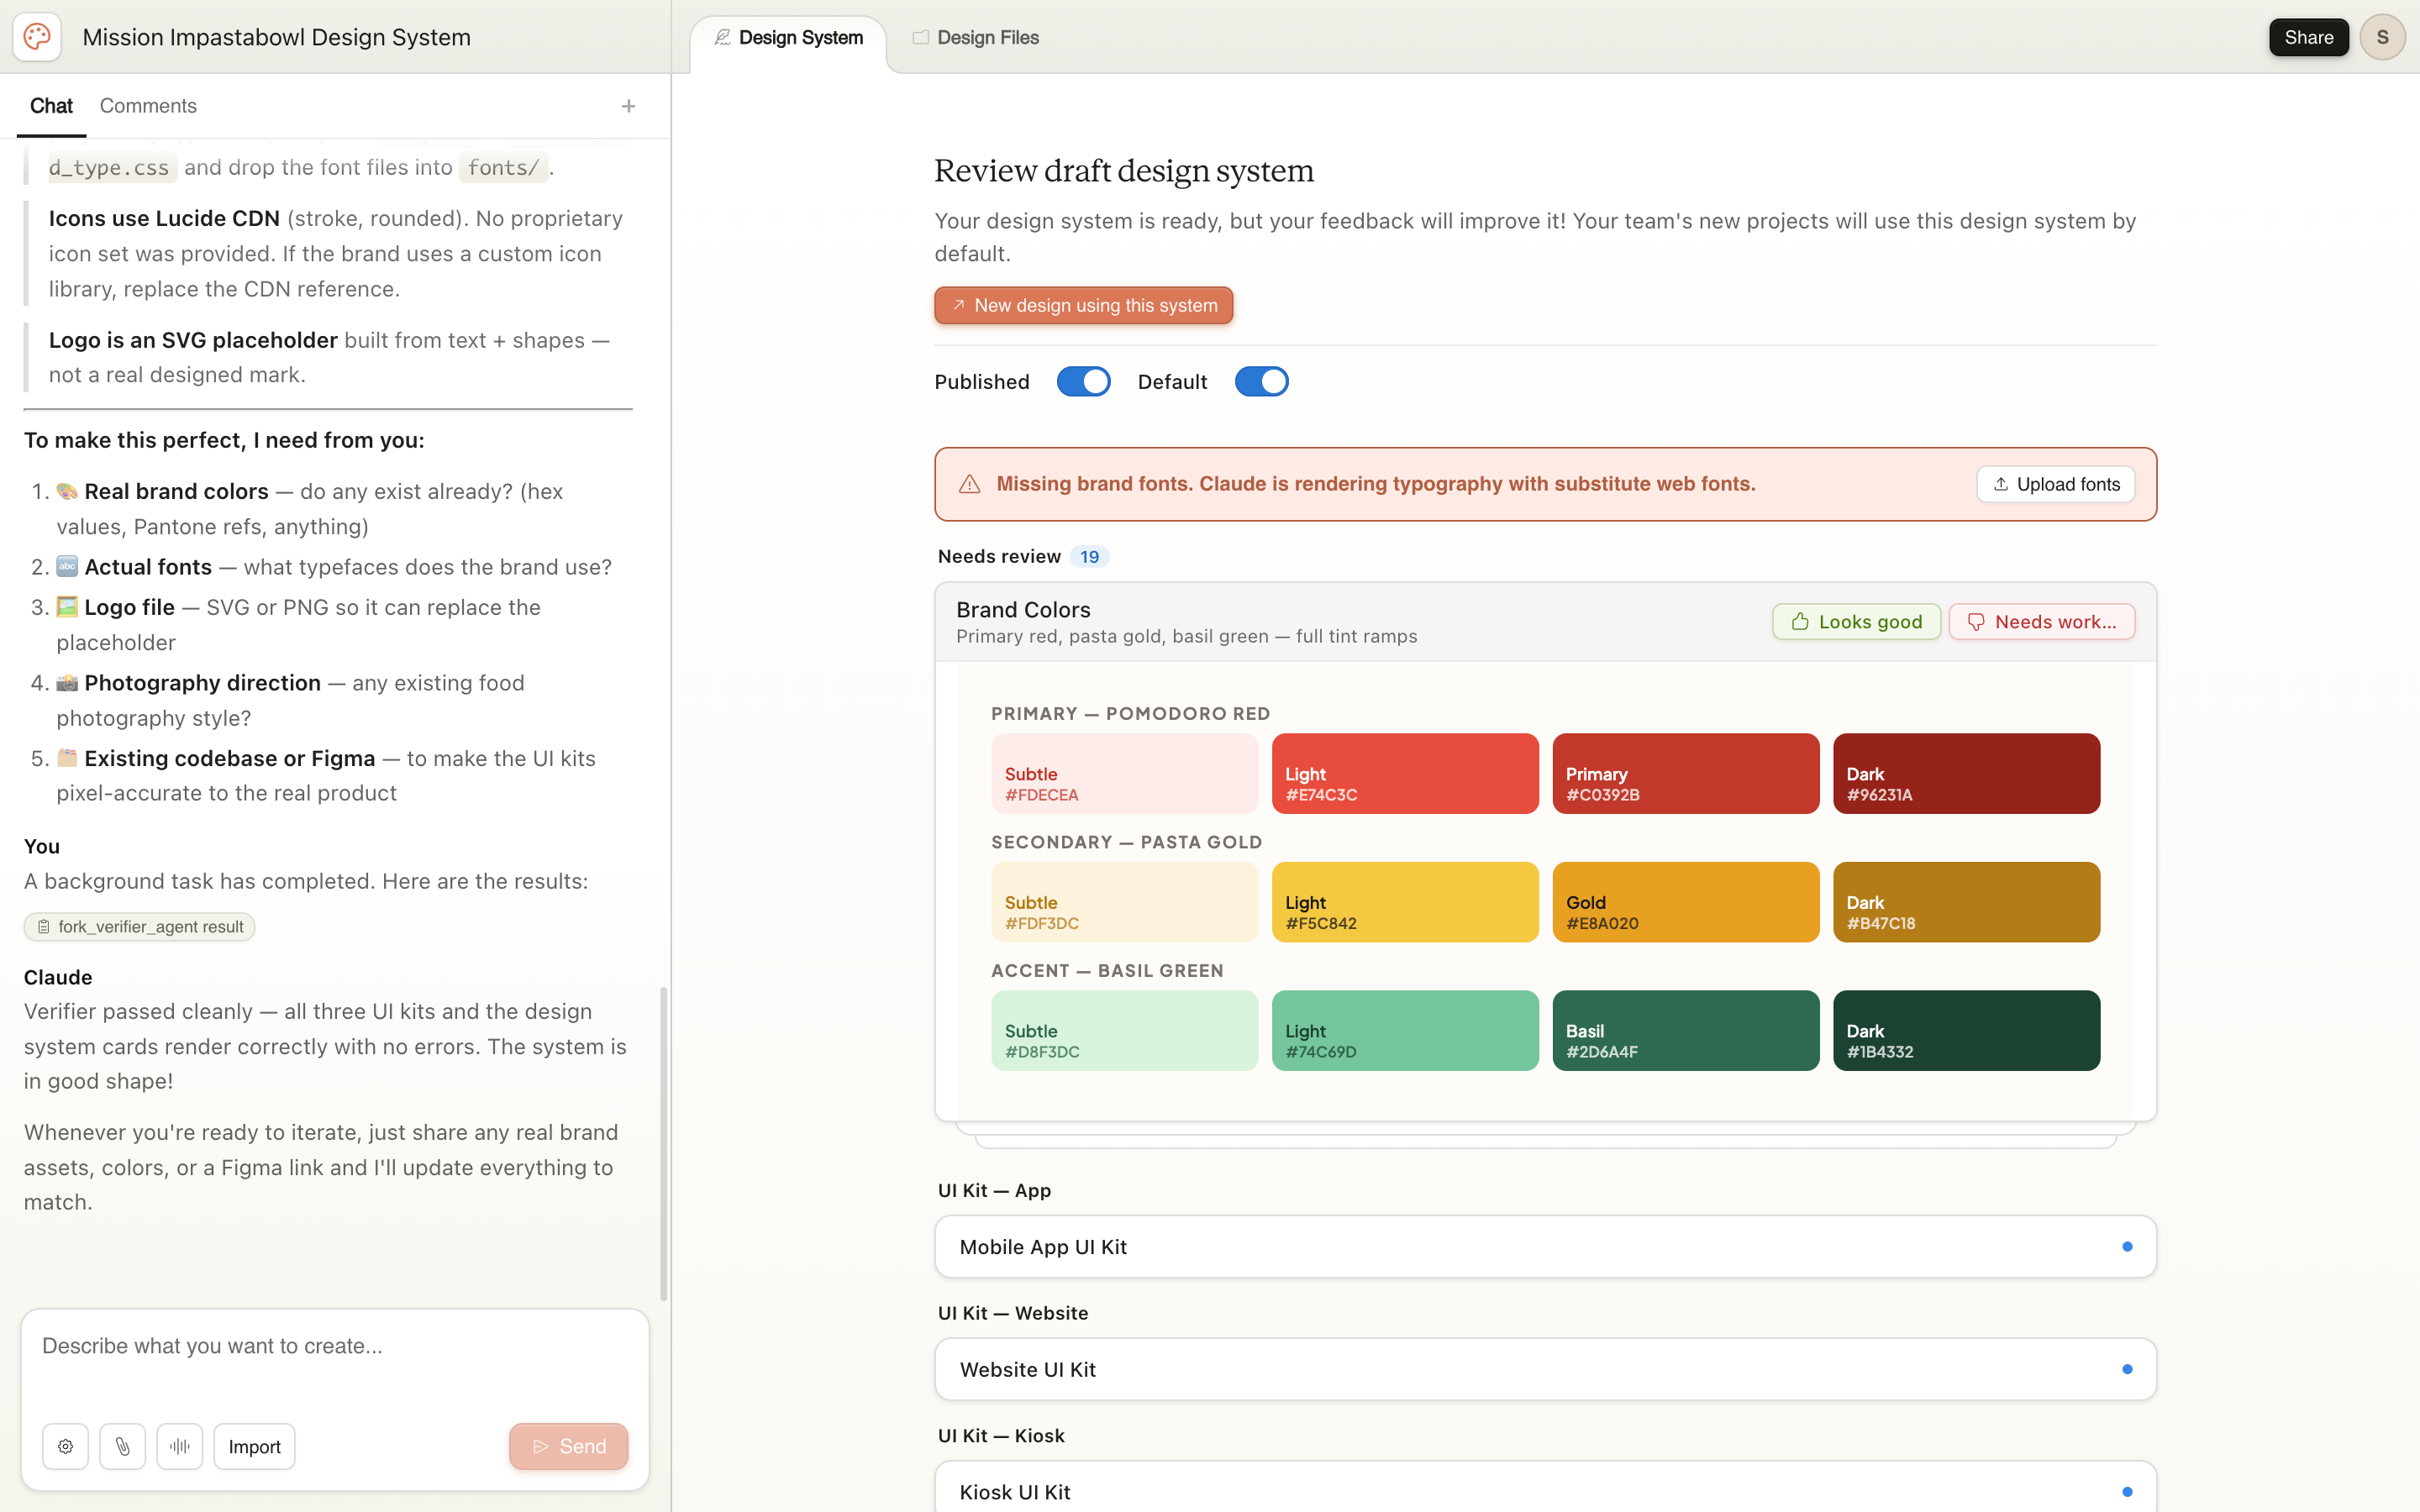
Task: Click the palette app logo icon
Action: pyautogui.click(x=37, y=37)
